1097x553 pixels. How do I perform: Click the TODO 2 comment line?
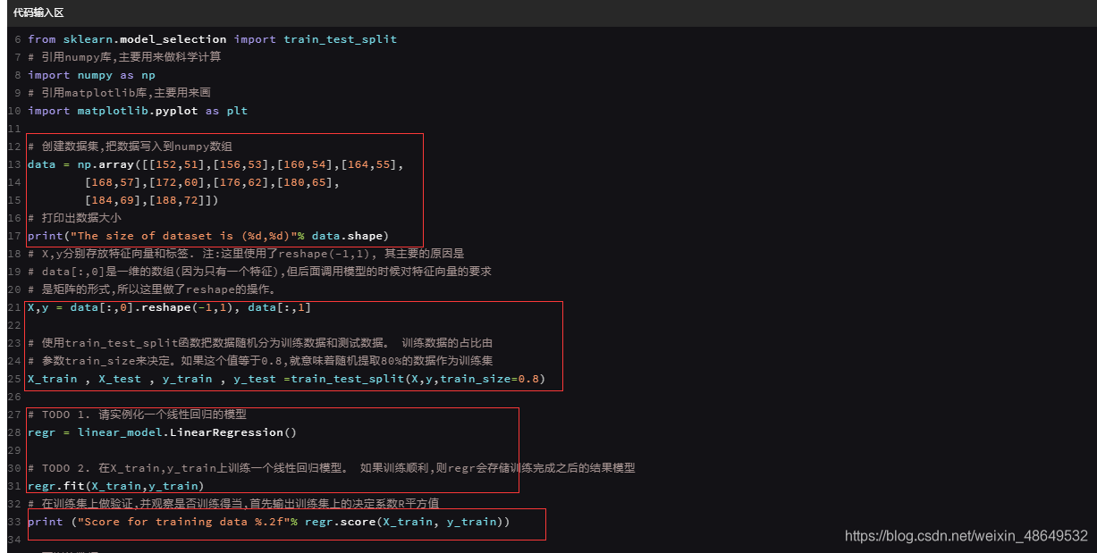331,468
